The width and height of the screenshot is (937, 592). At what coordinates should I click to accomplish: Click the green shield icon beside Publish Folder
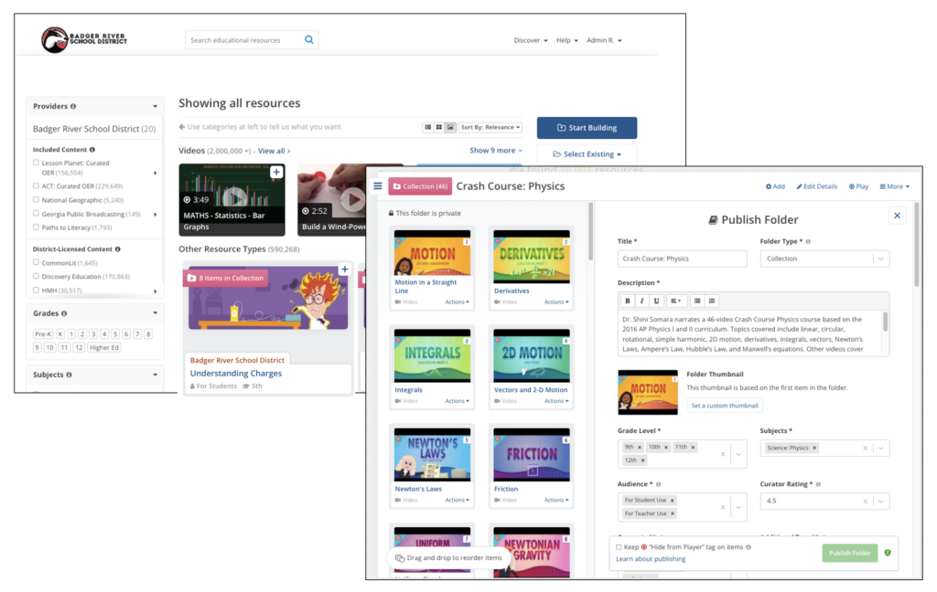(x=888, y=554)
